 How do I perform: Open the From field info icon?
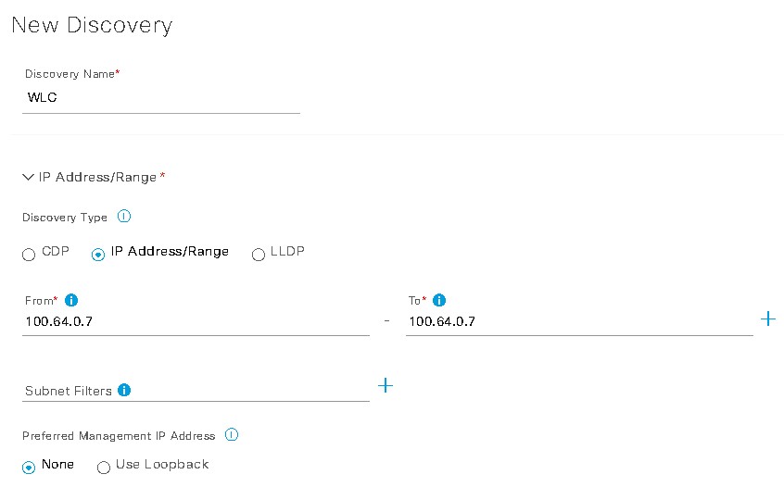point(71,300)
